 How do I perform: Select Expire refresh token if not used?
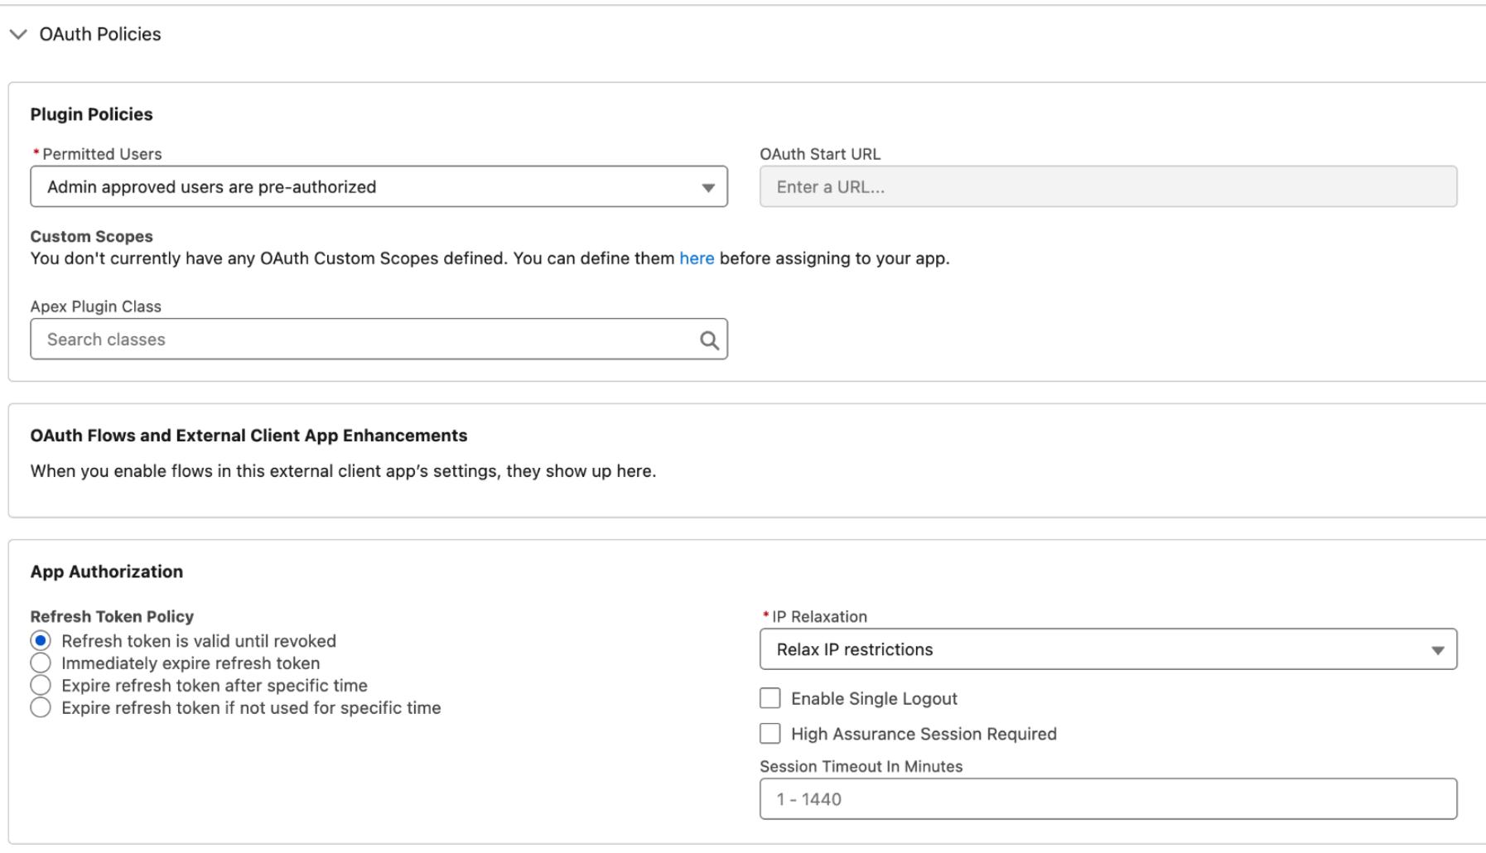click(x=39, y=707)
